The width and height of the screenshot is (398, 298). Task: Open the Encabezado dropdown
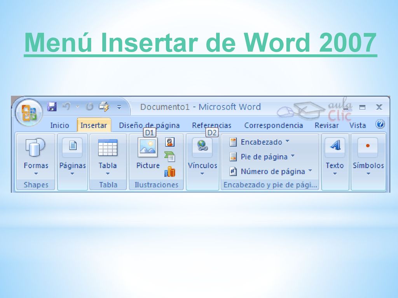[287, 141]
